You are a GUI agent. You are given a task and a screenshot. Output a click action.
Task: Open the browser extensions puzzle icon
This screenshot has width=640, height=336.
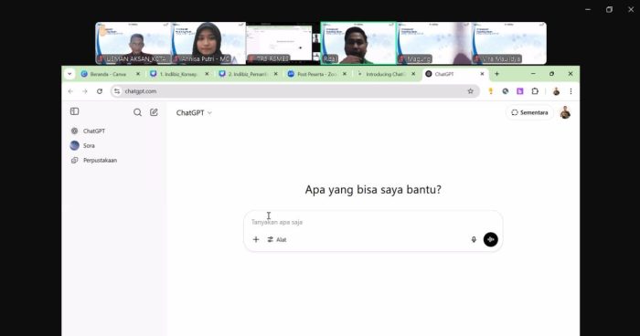pyautogui.click(x=535, y=91)
